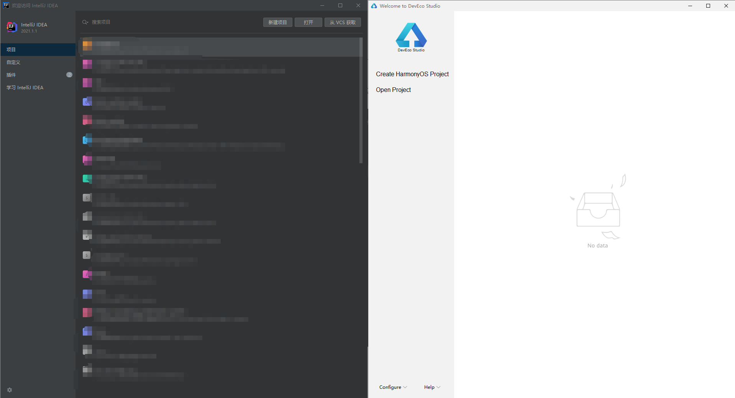
Task: Click the Open Project link
Action: pos(393,90)
